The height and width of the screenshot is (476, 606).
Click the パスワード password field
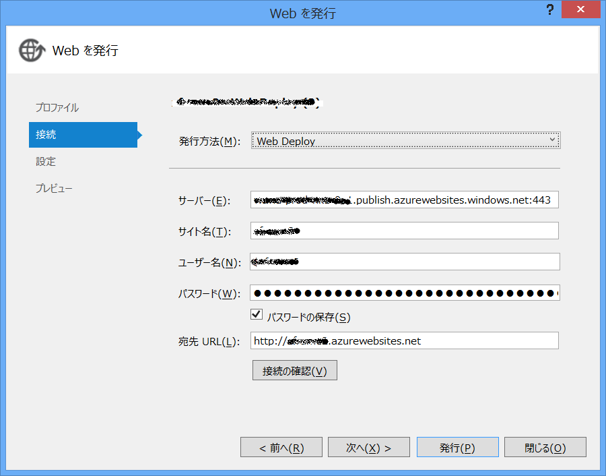pos(404,292)
